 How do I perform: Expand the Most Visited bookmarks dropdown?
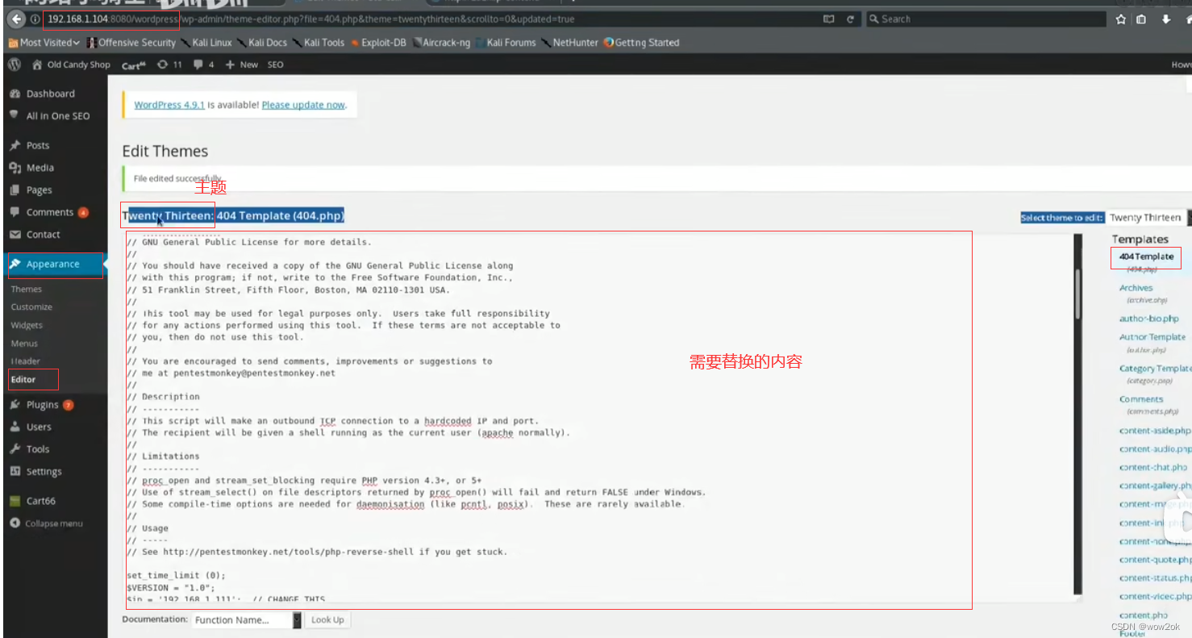(44, 43)
